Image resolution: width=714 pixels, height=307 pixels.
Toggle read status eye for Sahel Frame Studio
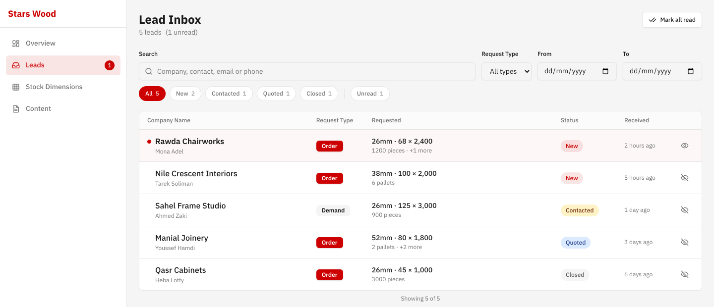point(685,210)
